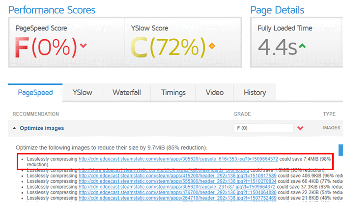Screen dimensions: 343x202
Task: Click the TYPE column header
Action: tap(329, 114)
